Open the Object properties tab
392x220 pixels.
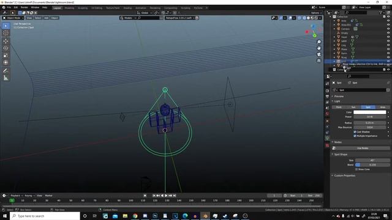pos(327,121)
